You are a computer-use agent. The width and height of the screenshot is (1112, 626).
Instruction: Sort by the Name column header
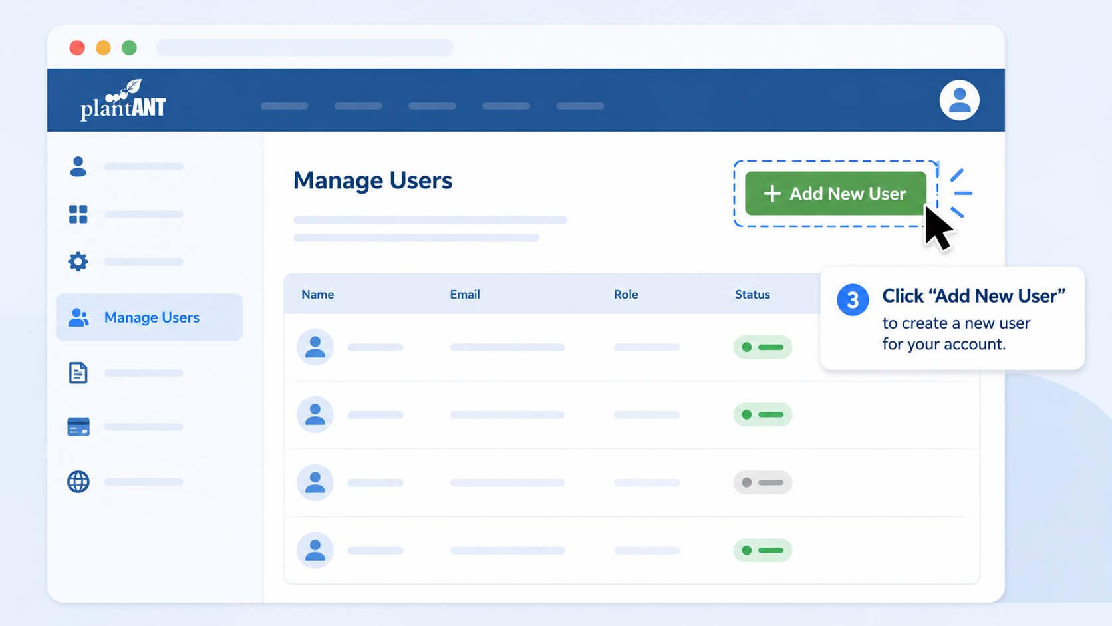(317, 295)
